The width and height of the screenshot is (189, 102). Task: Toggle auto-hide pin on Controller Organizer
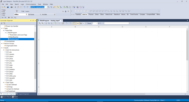33,21
